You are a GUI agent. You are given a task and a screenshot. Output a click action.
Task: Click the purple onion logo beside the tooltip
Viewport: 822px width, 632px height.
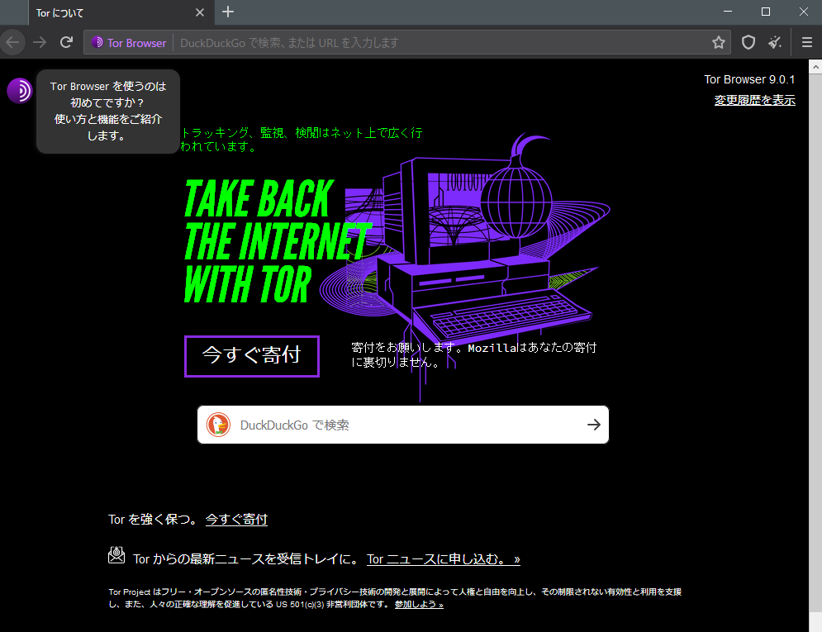pyautogui.click(x=19, y=91)
